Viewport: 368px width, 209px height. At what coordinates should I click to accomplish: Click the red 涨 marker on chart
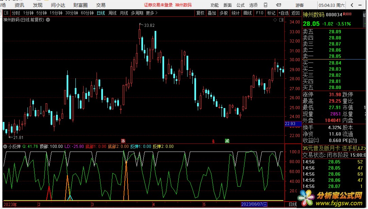[x=123, y=141]
